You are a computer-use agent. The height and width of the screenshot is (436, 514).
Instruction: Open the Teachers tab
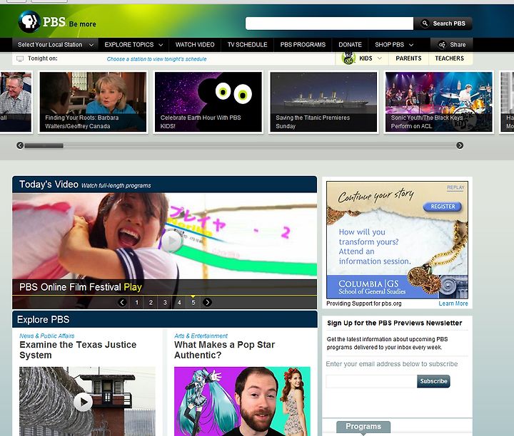(x=450, y=58)
